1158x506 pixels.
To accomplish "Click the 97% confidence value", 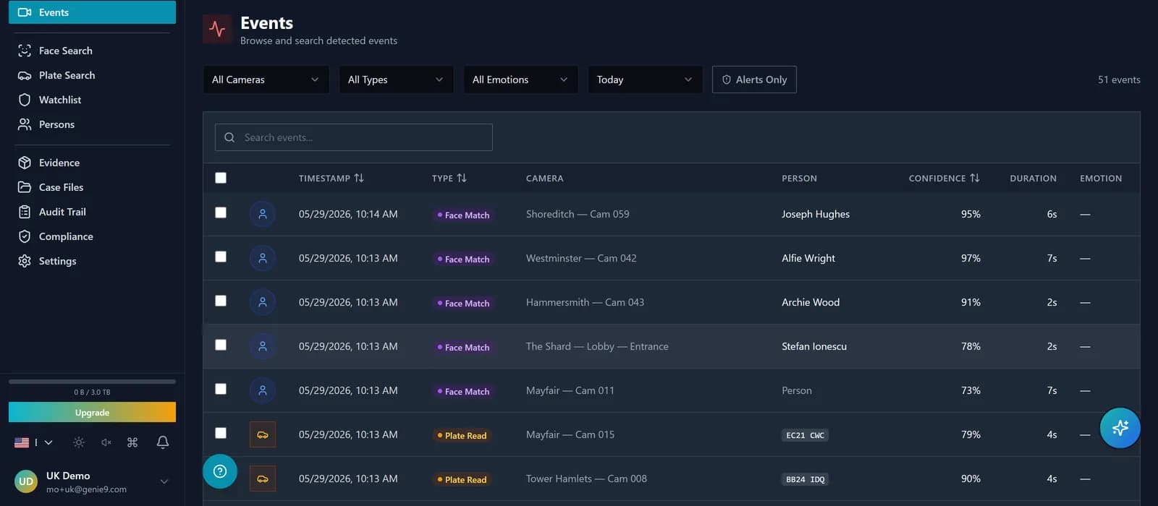I will click(x=971, y=258).
